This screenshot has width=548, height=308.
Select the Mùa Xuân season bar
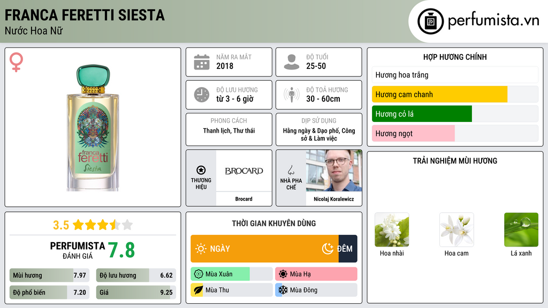point(231,274)
